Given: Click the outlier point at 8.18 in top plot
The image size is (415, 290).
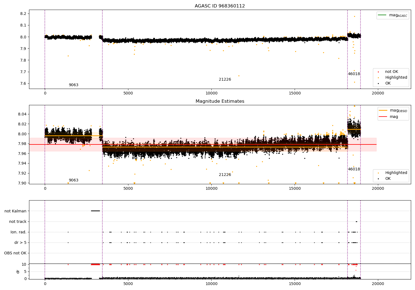Looking at the screenshot, I should coord(354,16).
